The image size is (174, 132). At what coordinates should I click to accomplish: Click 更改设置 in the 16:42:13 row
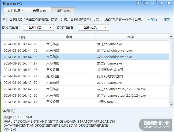(x=53, y=102)
